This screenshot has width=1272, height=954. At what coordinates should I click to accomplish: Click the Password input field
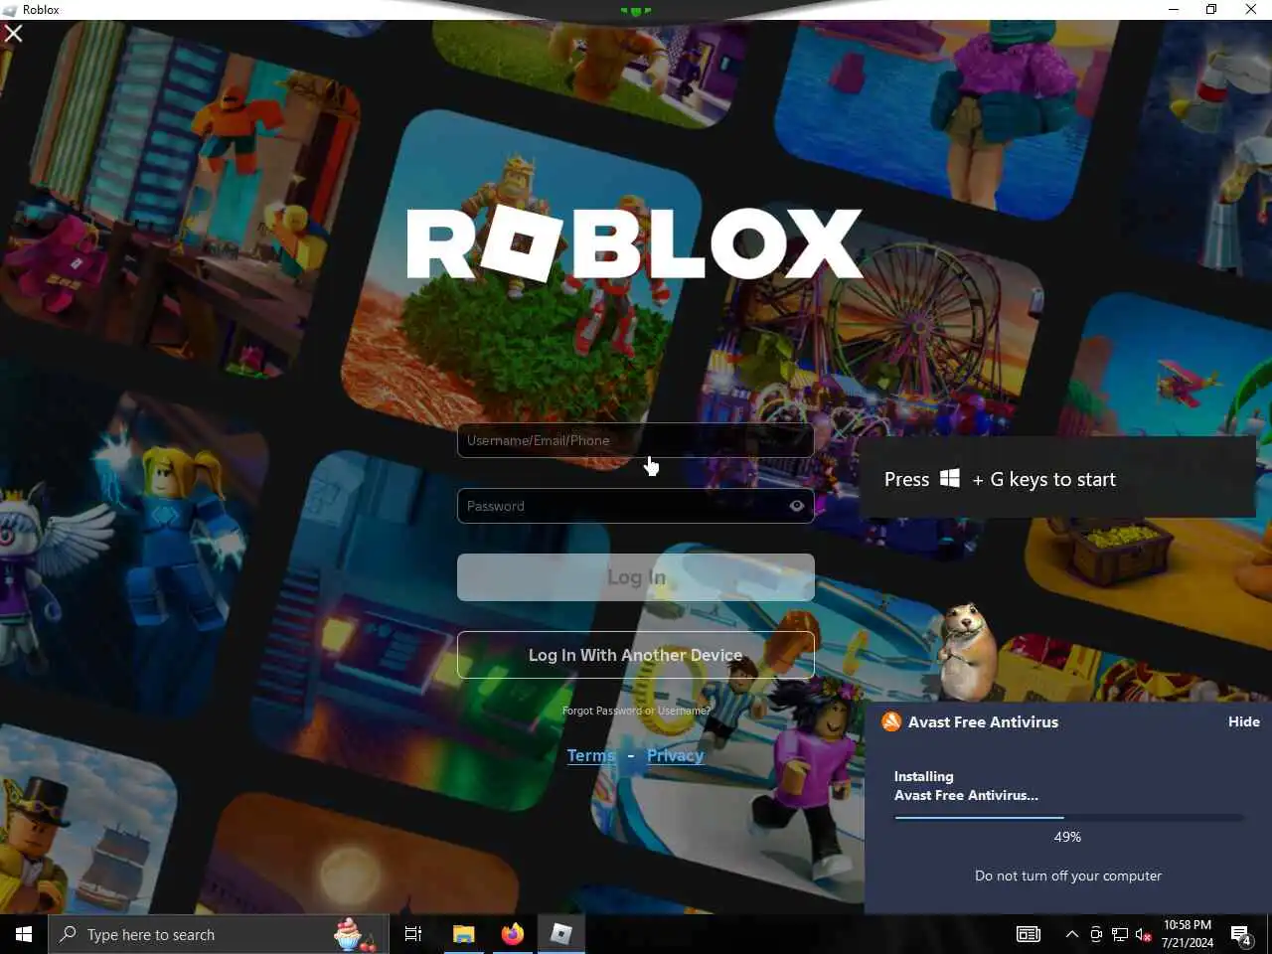point(635,506)
